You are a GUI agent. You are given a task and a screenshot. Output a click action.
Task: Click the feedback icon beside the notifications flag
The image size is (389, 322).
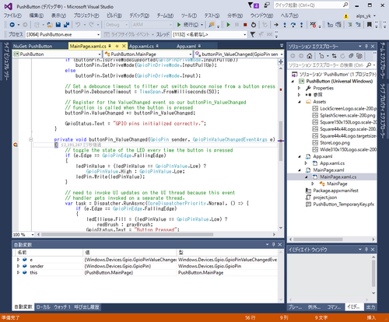(x=266, y=5)
